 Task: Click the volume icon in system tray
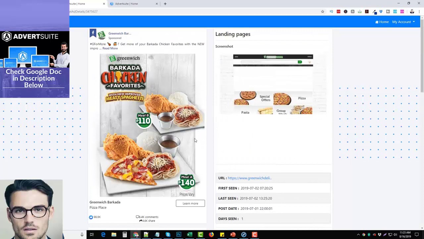click(395, 235)
